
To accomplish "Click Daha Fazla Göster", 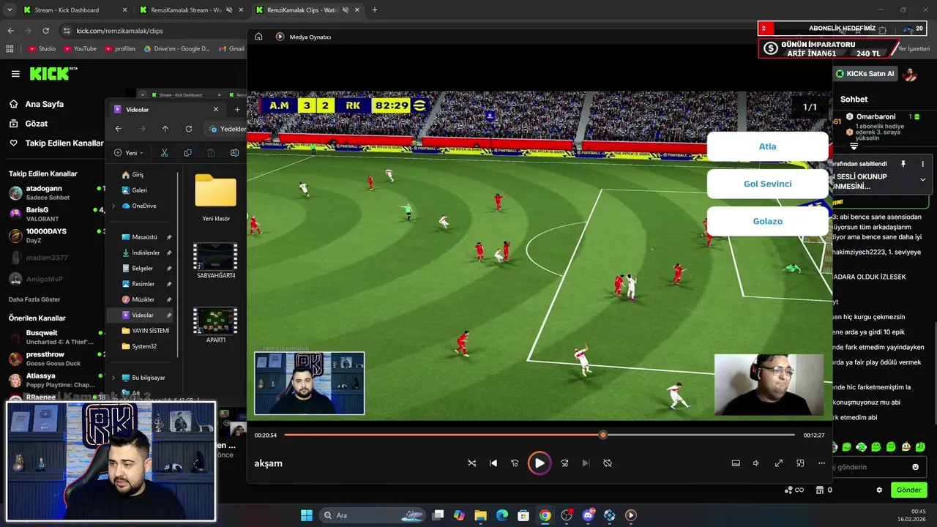I will click(x=34, y=299).
